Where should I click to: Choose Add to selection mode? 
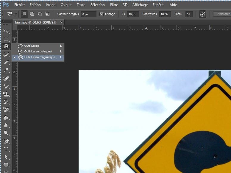coord(32,14)
